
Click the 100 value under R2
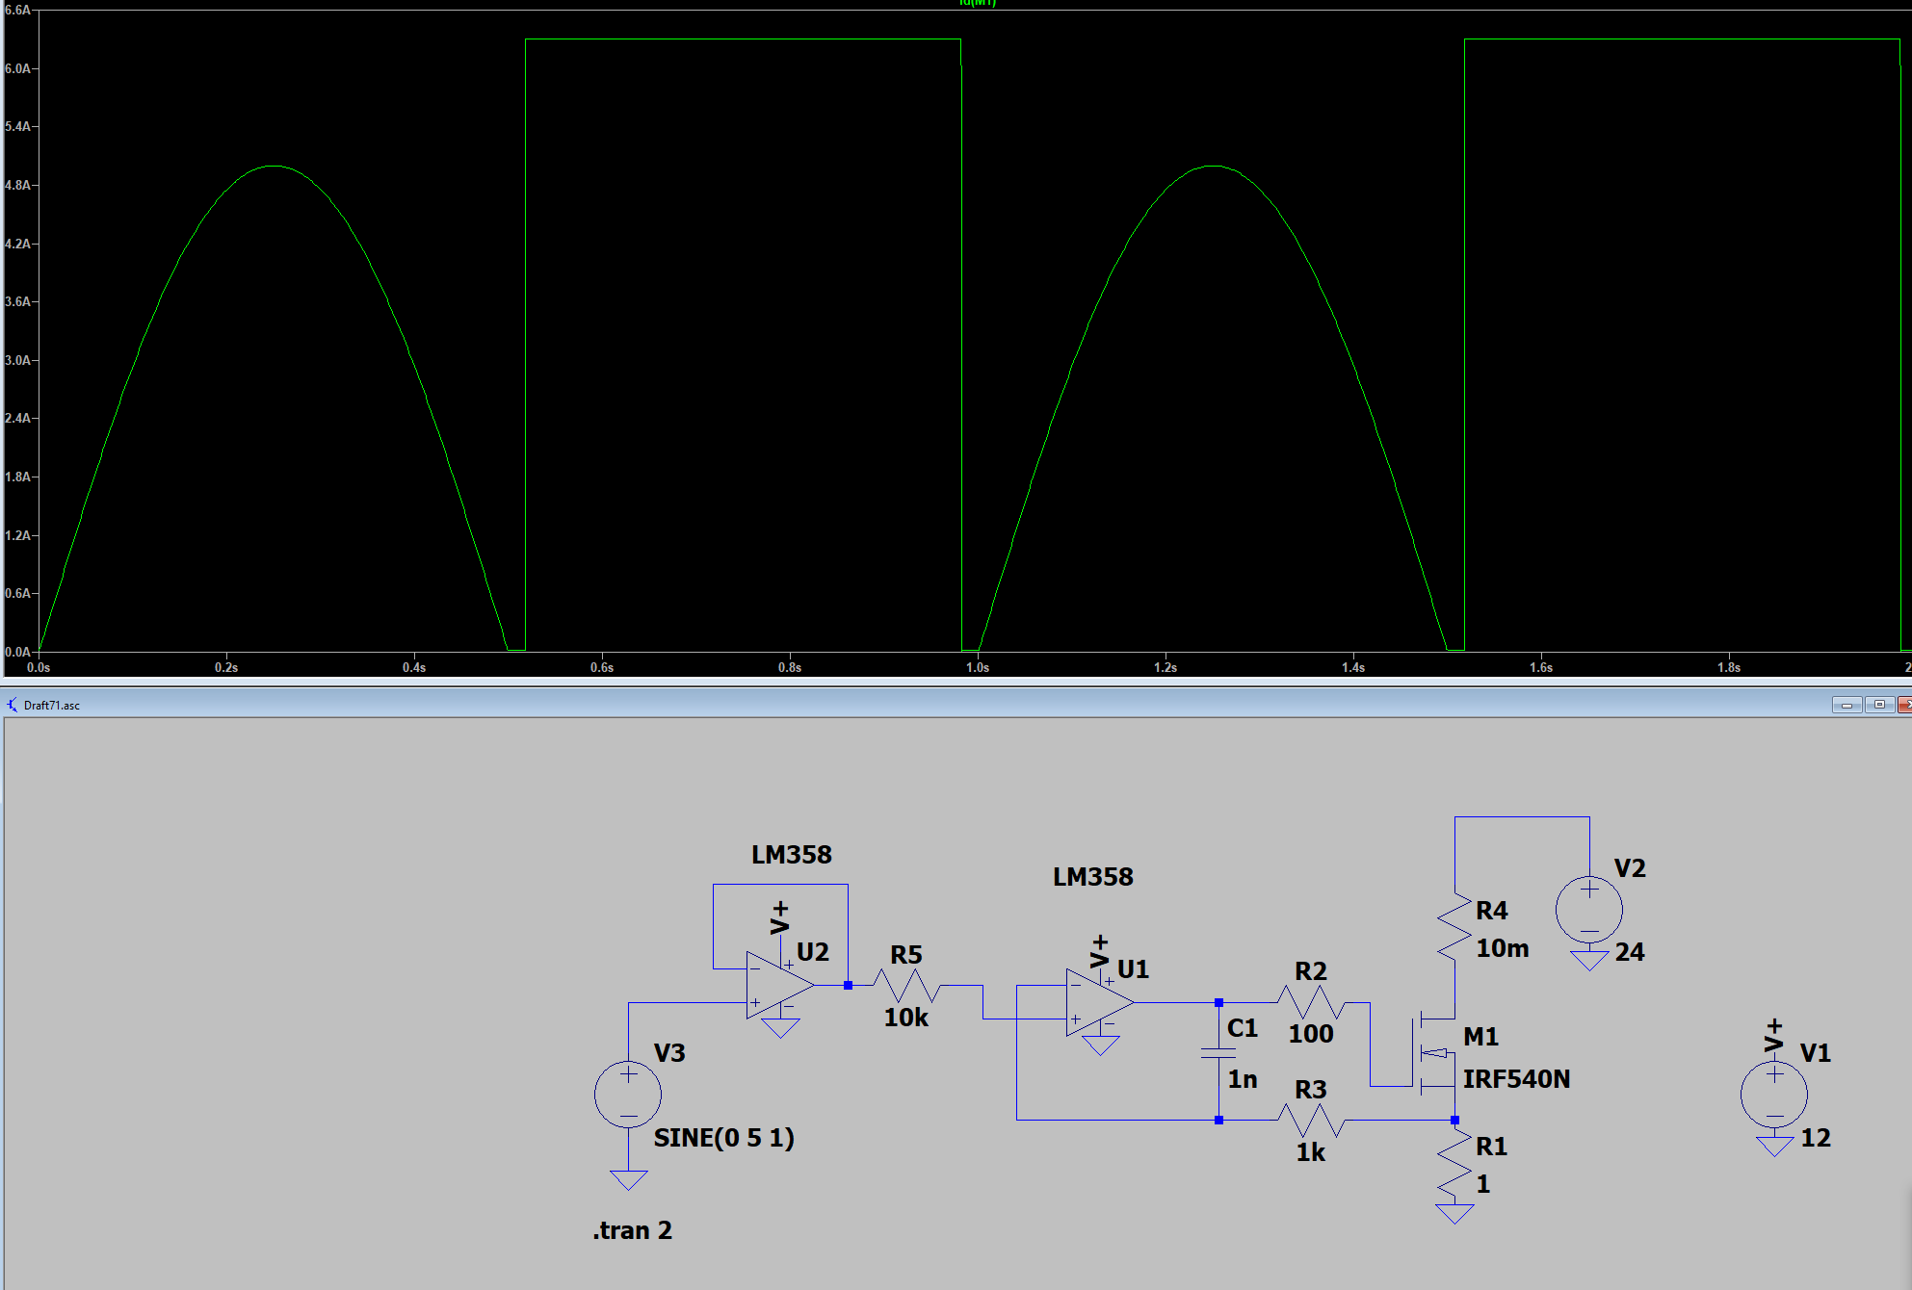(1311, 1034)
